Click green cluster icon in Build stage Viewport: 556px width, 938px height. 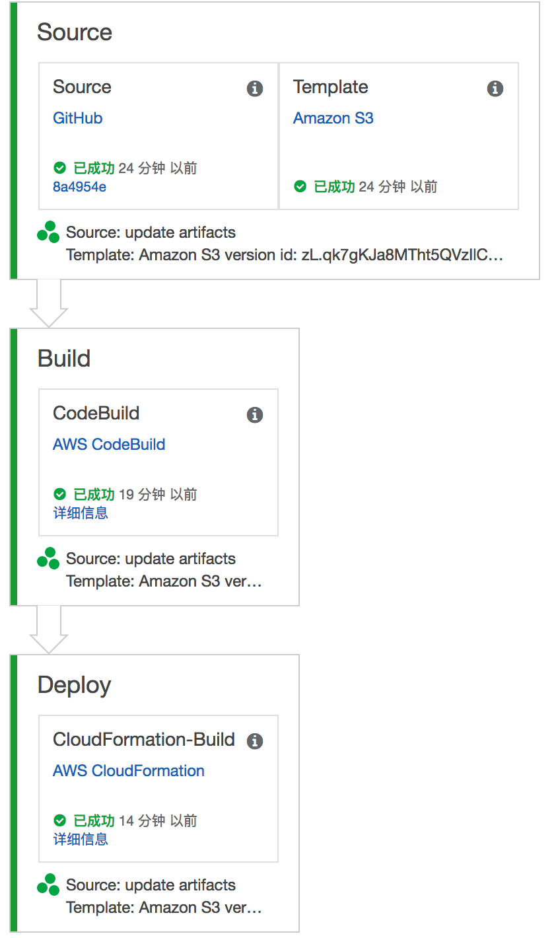click(x=48, y=558)
